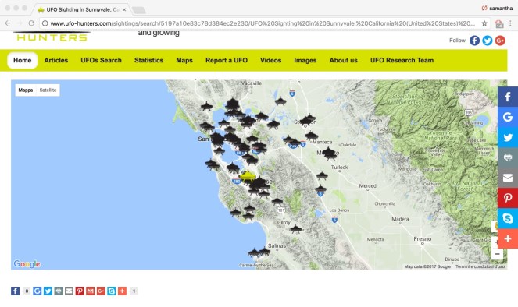The width and height of the screenshot is (518, 307).
Task: View site info icon in address bar
Action: 45,23
